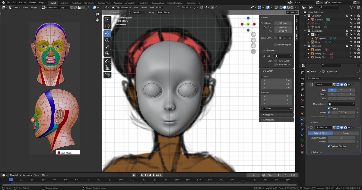Switch to the Sculpting workspace tab
Screen dimensions: 362x190
coord(76,3)
